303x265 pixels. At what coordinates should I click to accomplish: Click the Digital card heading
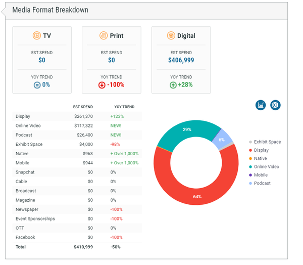click(x=186, y=35)
